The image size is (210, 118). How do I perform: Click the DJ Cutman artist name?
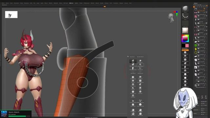point(12,114)
